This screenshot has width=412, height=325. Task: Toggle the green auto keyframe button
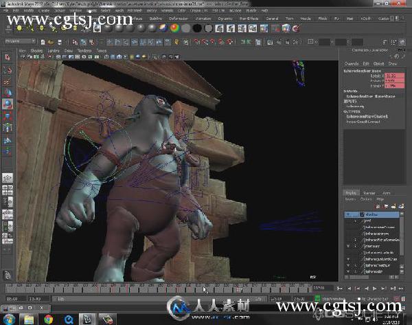tap(317, 299)
